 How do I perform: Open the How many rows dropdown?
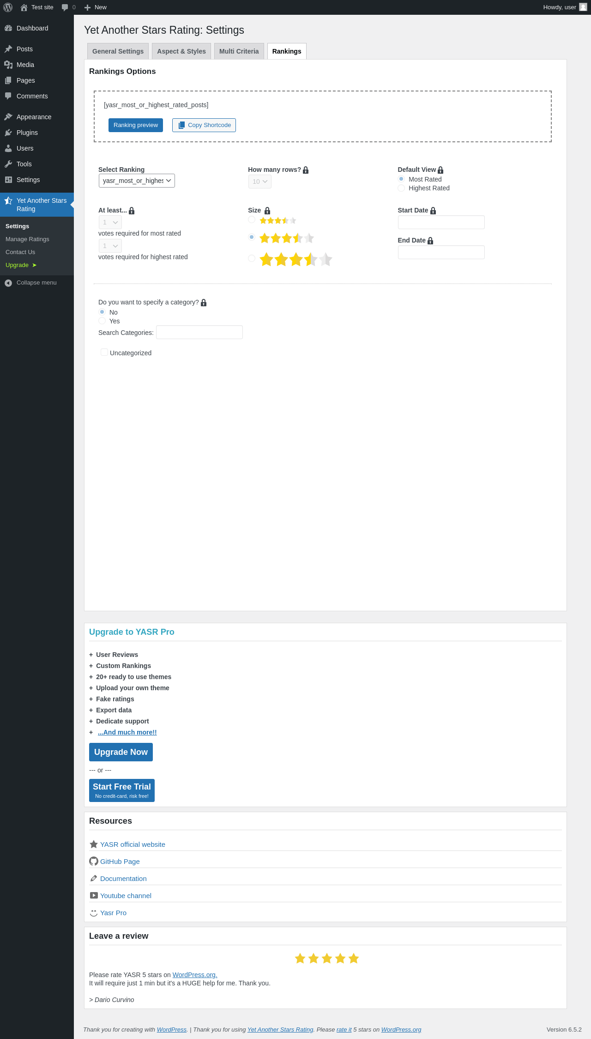click(260, 182)
